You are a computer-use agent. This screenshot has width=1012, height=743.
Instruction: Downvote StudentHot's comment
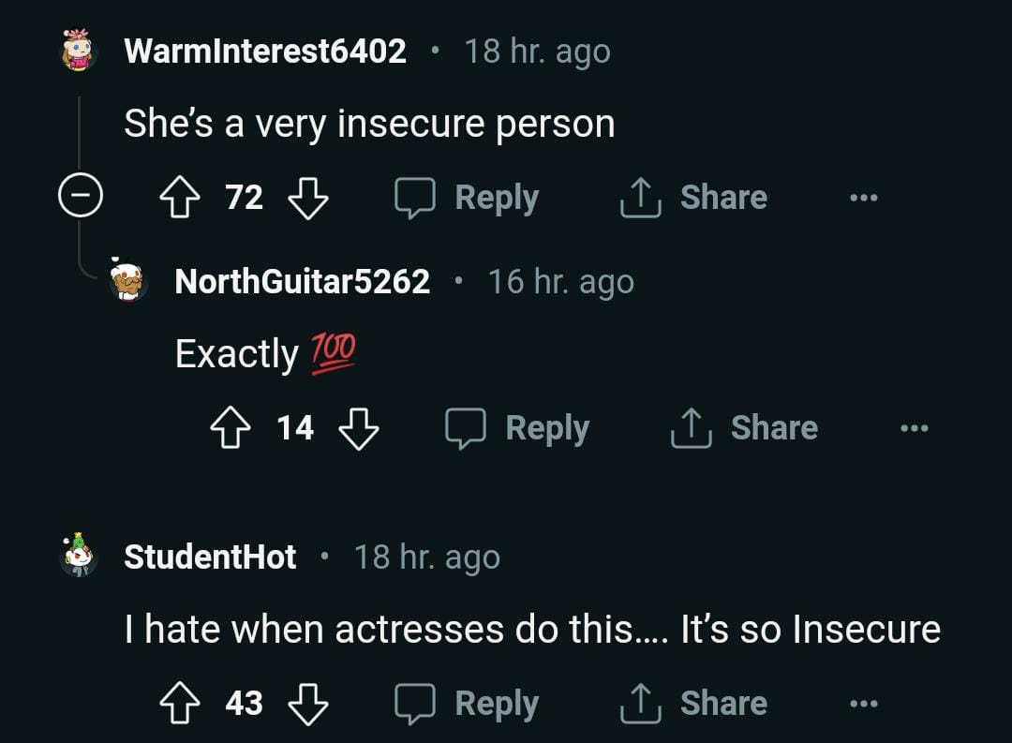click(307, 704)
